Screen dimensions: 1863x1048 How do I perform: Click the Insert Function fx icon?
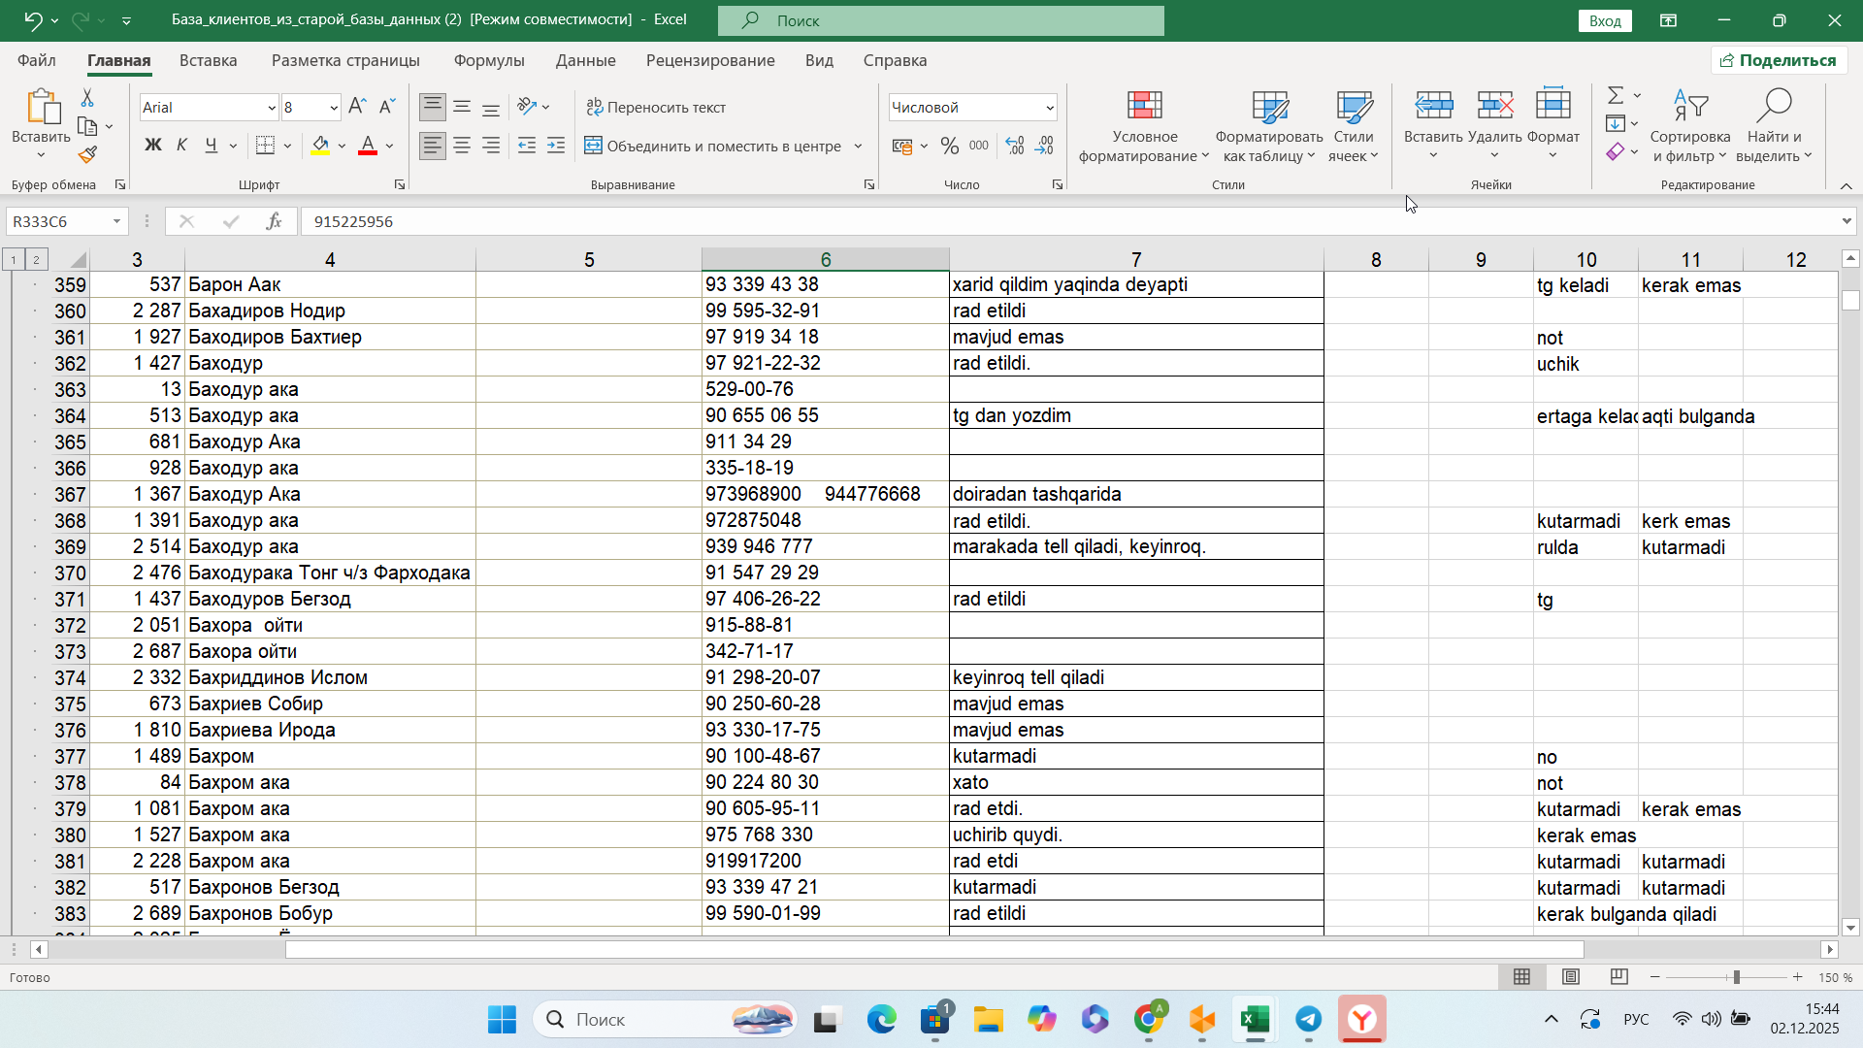point(274,221)
